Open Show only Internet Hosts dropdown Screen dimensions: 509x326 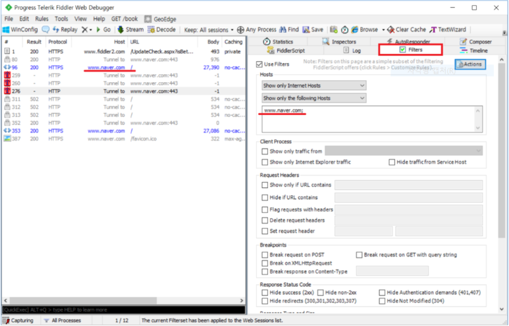[x=314, y=85]
